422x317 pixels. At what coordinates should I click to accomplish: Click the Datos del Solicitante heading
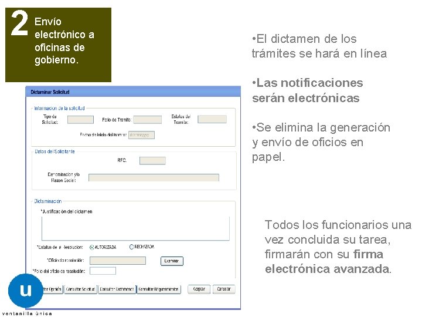[x=55, y=151]
